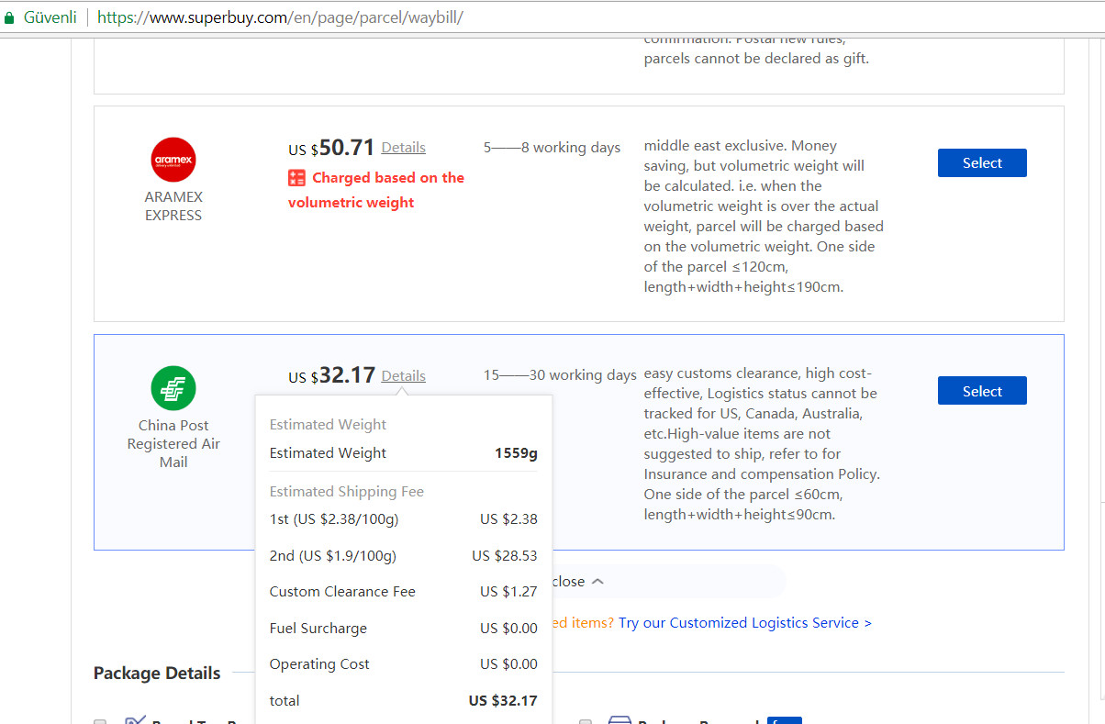Click the Operating Cost row label
This screenshot has height=724, width=1105.
click(319, 663)
